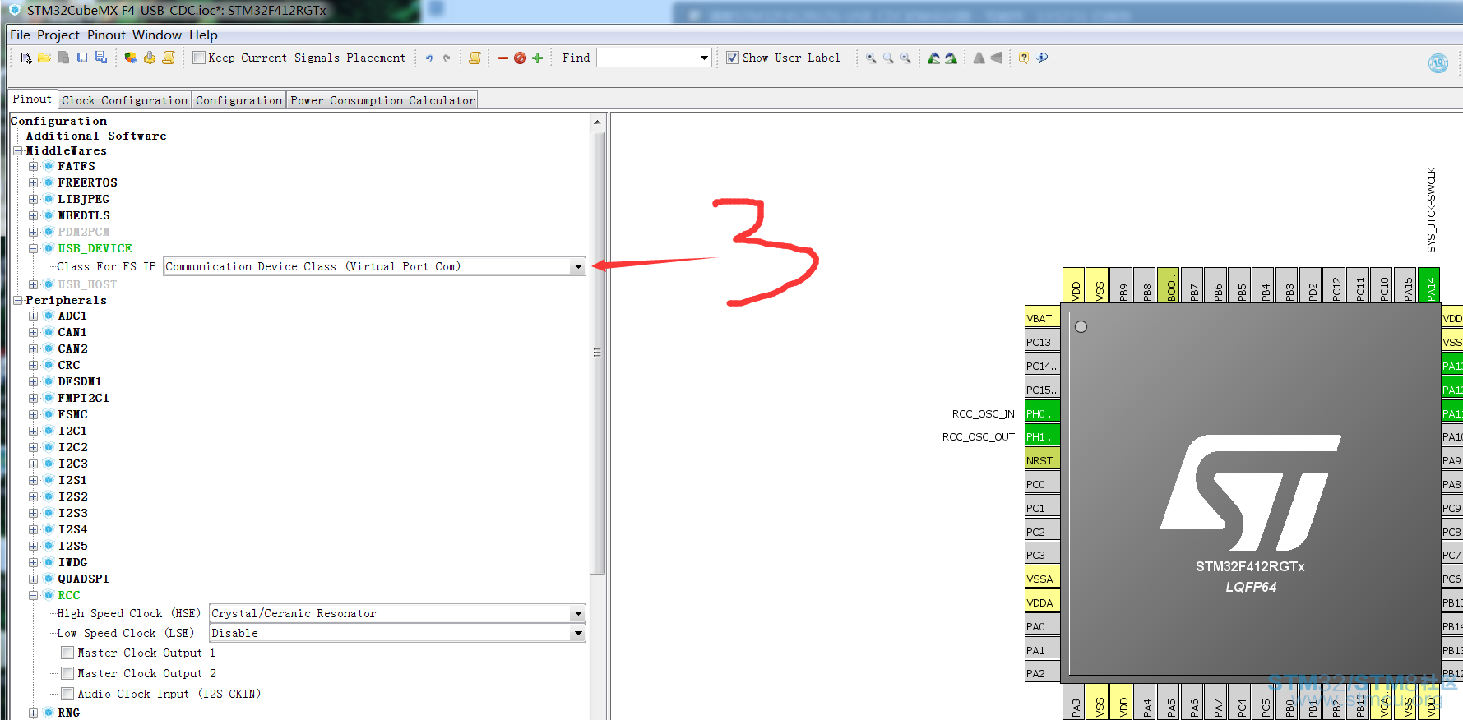This screenshot has height=720, width=1463.
Task: Click the VBAT pin on chip
Action: coord(1042,318)
